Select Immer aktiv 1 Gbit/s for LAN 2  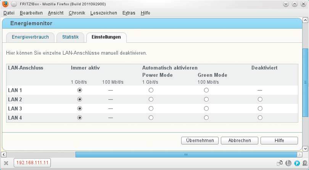point(80,99)
